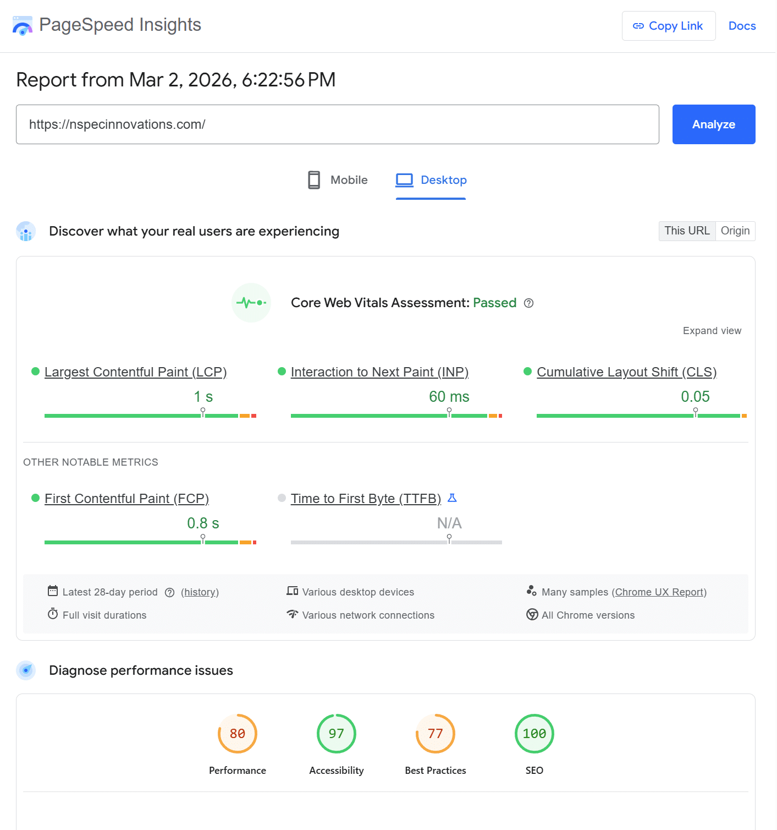Expand Interaction to Next Paint (INP) details
Screen dimensions: 777x830
tap(379, 372)
